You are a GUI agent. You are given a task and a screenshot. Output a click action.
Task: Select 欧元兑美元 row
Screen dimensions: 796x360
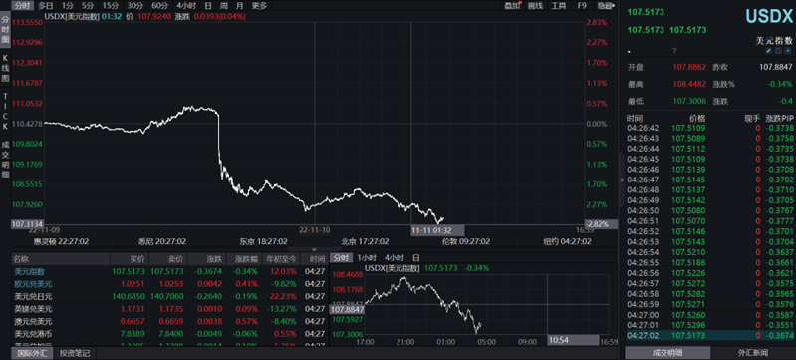(x=169, y=284)
